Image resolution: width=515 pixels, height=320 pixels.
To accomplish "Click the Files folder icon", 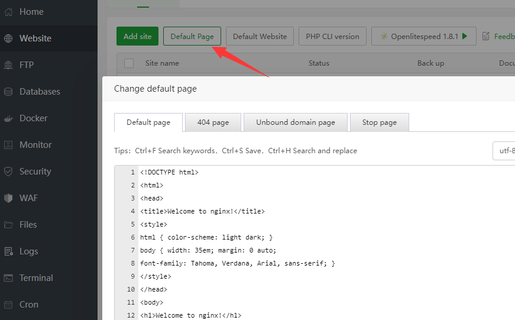I will tap(8, 225).
